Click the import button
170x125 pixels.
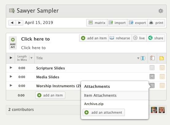[117, 23]
